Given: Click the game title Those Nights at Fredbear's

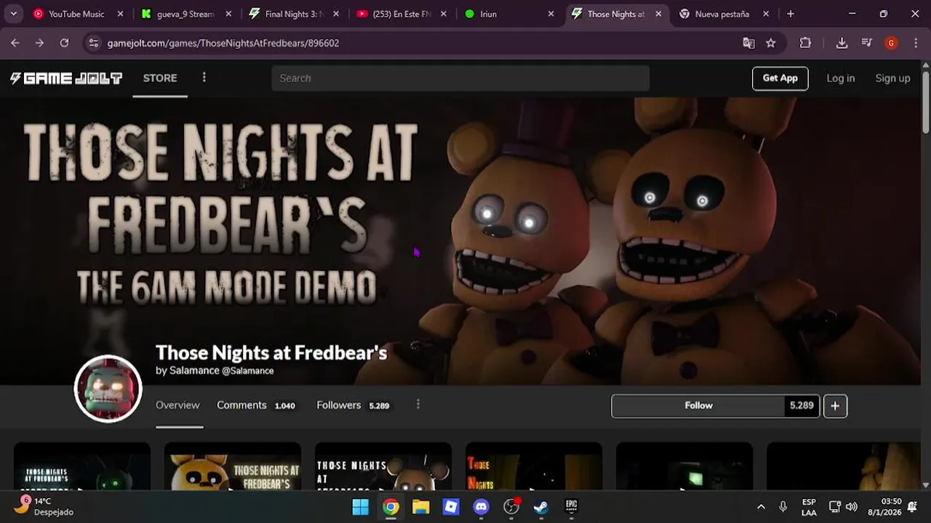Looking at the screenshot, I should [271, 353].
